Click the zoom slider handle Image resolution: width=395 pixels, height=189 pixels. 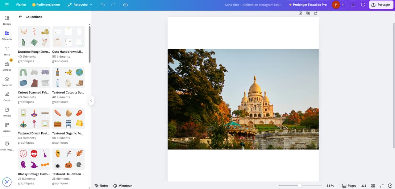coord(299,186)
